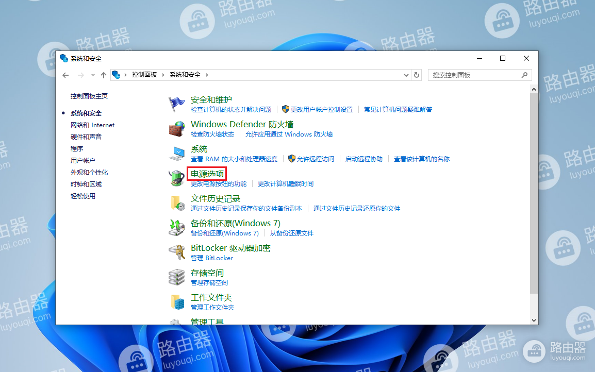Click 允许应用通过 Windows 防火墙 link
The width and height of the screenshot is (595, 372).
pos(289,134)
